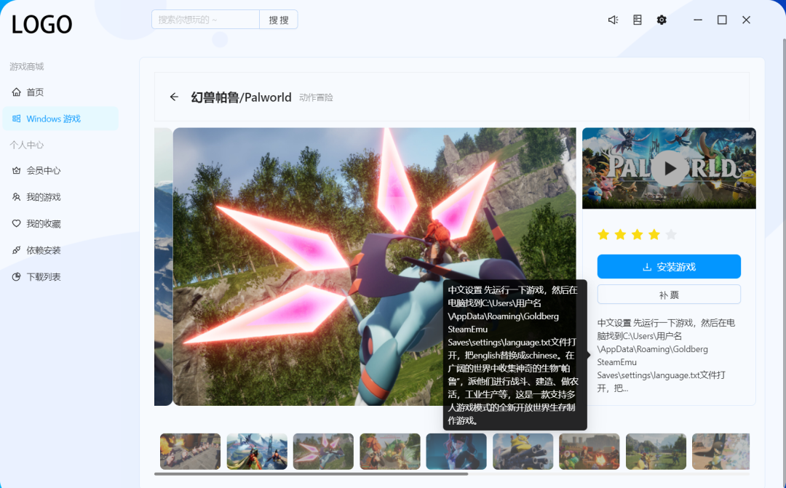Click the speaker sound icon in title bar
Viewport: 786px width, 488px height.
point(613,20)
